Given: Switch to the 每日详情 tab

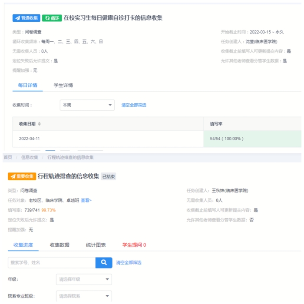Looking at the screenshot, I should [x=27, y=85].
